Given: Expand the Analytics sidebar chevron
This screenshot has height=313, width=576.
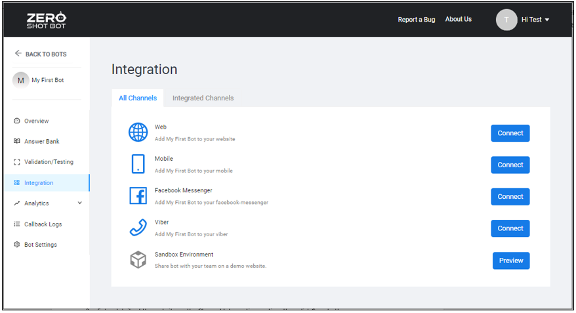Looking at the screenshot, I should pos(80,203).
